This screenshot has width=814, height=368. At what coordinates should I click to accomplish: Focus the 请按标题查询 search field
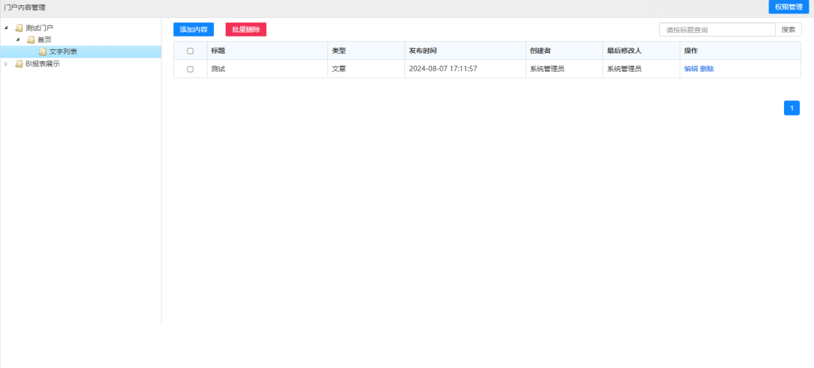(717, 30)
